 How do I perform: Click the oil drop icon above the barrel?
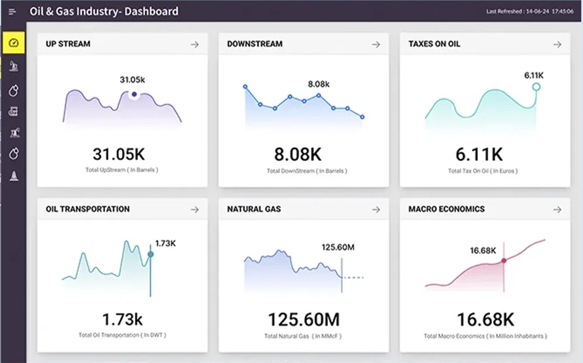point(13,90)
